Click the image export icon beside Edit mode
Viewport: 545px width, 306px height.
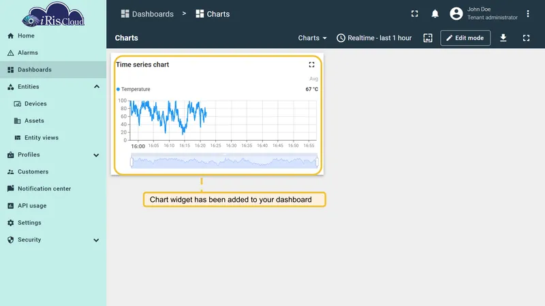coord(428,38)
